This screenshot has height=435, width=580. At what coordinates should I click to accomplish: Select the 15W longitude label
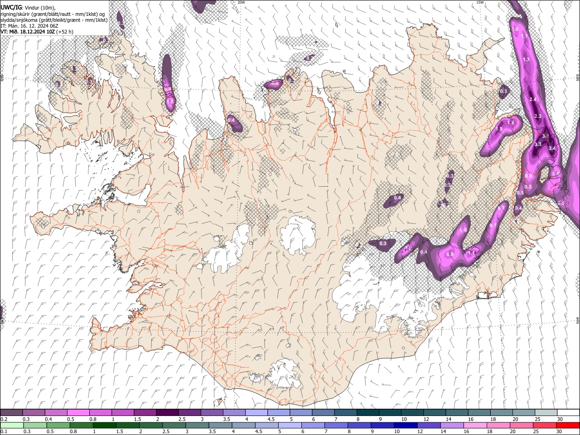click(480, 2)
